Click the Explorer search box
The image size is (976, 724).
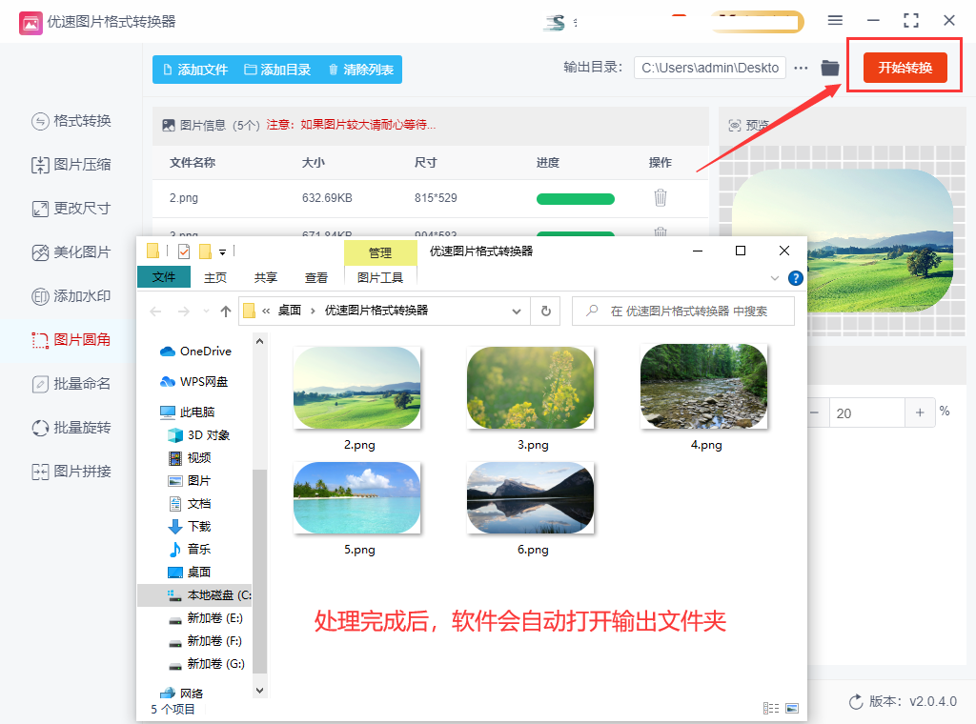[682, 311]
